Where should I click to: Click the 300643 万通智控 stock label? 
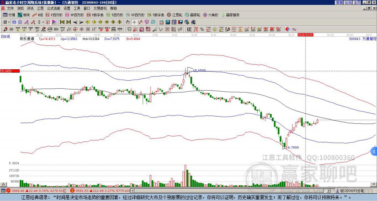363,39
